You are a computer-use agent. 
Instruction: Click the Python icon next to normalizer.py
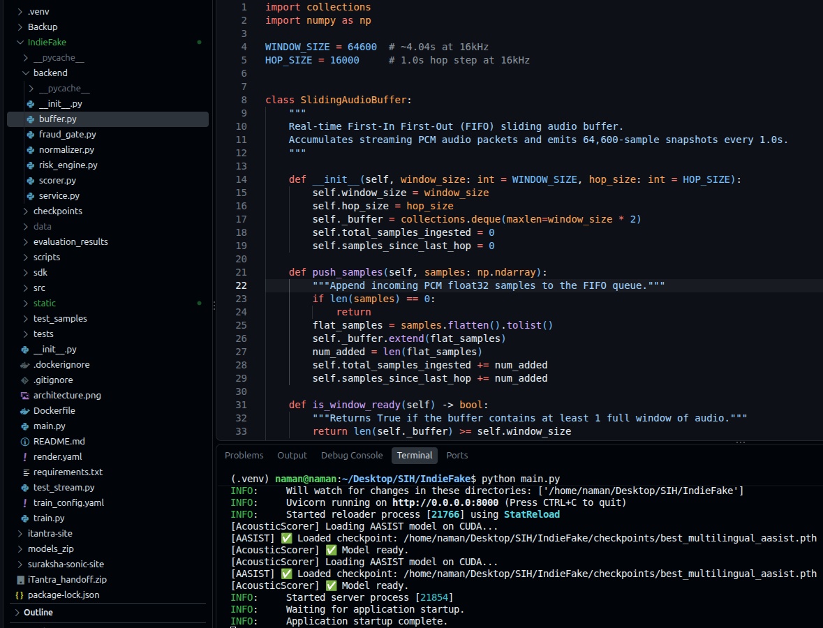(x=31, y=149)
